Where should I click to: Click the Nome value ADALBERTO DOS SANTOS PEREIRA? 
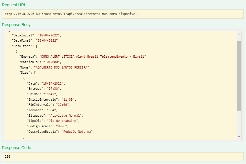[x=62, y=67]
